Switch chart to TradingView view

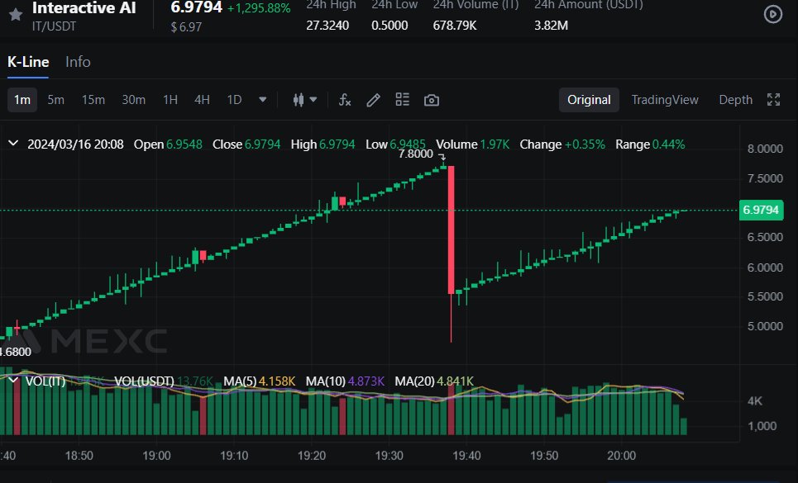pyautogui.click(x=665, y=100)
